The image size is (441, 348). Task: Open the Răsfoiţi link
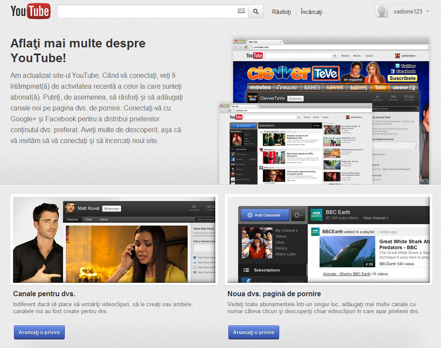281,12
